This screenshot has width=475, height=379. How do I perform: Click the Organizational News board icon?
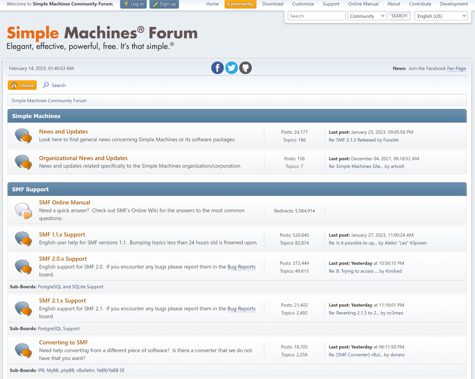23,162
